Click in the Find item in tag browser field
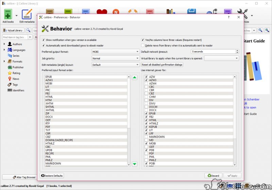Image resolution: width=272 pixels, height=190 pixels. pos(15,37)
